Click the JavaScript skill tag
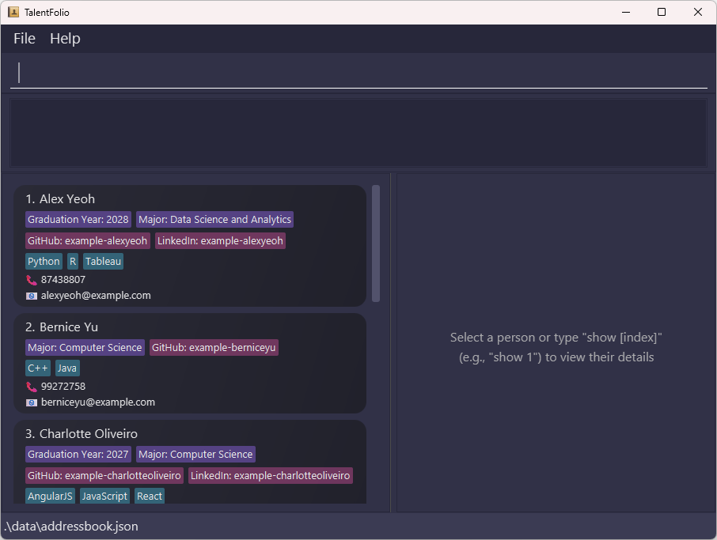 click(x=104, y=497)
